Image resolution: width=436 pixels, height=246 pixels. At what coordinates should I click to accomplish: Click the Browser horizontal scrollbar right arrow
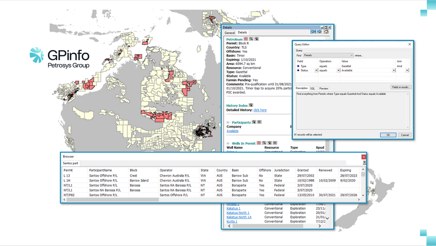click(359, 199)
